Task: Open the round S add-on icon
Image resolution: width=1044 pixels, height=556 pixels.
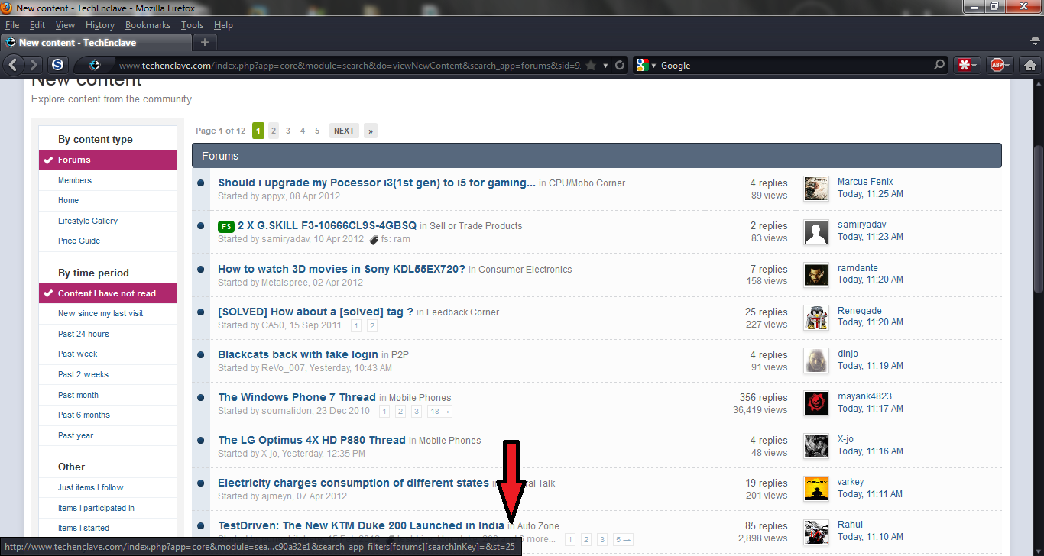Action: [58, 65]
